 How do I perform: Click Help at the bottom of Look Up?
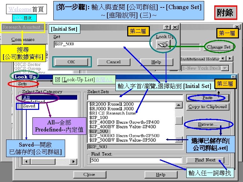click(x=161, y=175)
